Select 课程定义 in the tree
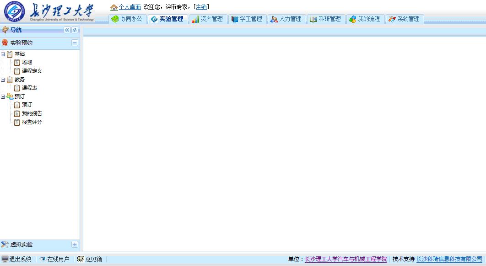This screenshot has width=486, height=266. [x=32, y=71]
